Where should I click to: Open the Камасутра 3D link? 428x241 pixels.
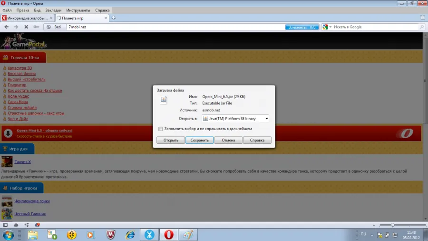point(19,68)
